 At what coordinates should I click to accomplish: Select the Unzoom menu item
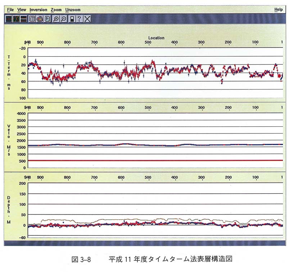(73, 10)
